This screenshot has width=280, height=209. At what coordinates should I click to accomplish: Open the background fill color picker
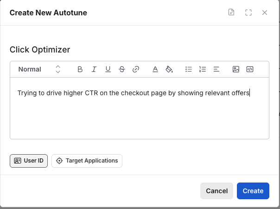(x=169, y=69)
